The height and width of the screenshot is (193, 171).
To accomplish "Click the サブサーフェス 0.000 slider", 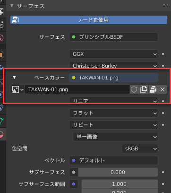I will tap(118, 172).
